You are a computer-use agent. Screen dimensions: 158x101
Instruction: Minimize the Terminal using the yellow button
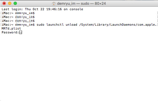point(10,3)
